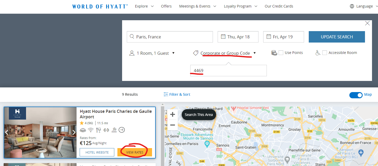Click the 4 (96) star rating
The width and height of the screenshot is (378, 166).
[86, 123]
